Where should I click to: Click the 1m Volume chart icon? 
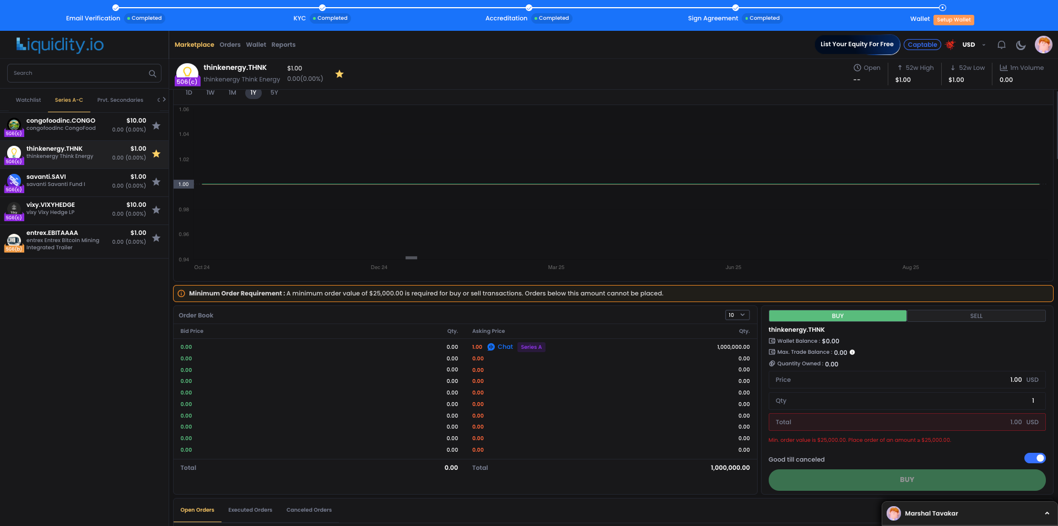pos(1003,68)
